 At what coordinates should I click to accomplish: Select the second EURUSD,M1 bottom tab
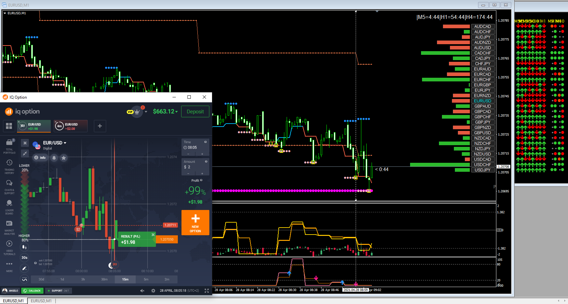tap(41, 301)
